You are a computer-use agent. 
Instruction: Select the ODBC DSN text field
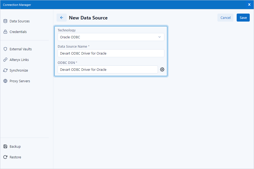pyautogui.click(x=108, y=69)
